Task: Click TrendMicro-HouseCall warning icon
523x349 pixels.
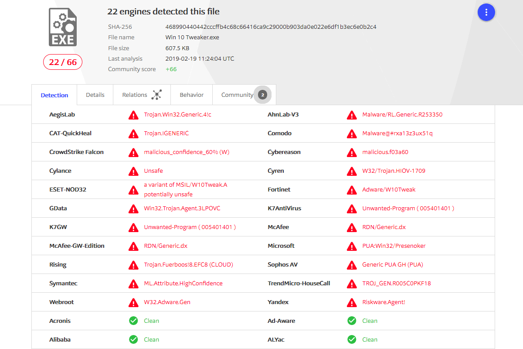Action: coord(352,284)
